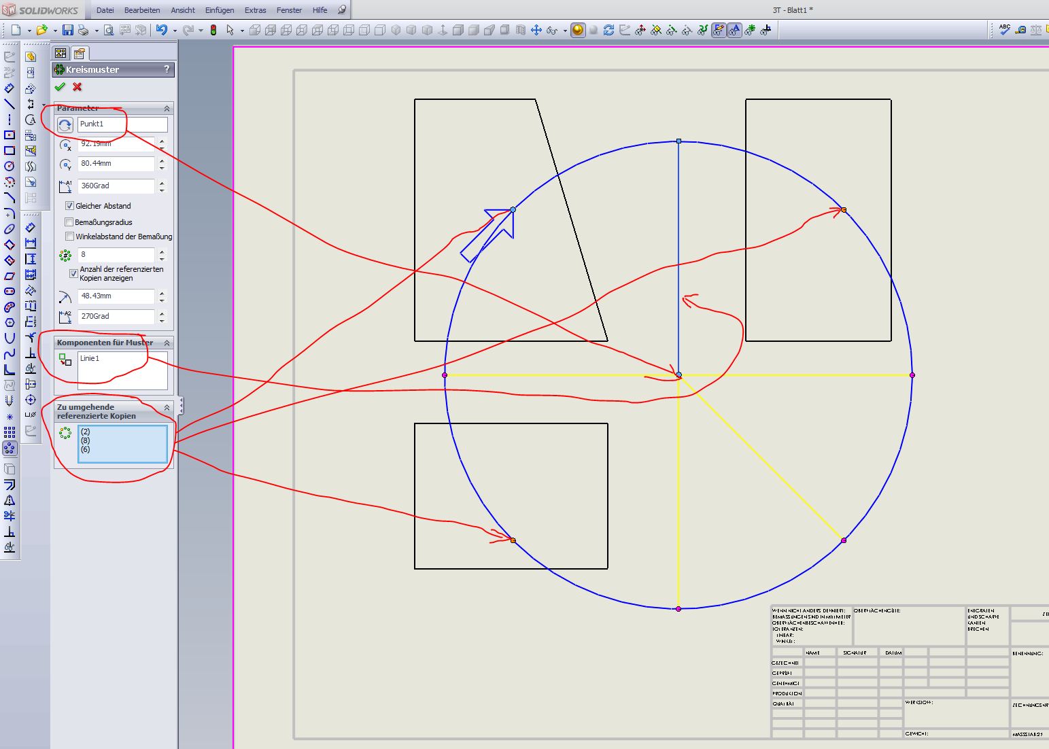Click the Save floppy disk icon

(x=67, y=30)
